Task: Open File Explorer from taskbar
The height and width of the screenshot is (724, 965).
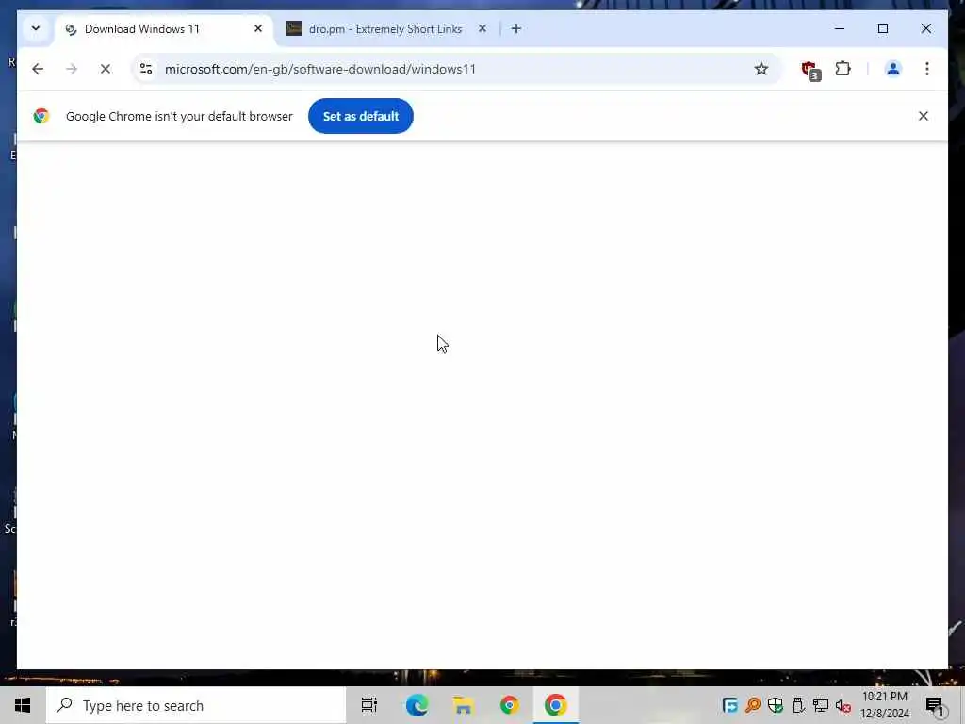Action: tap(463, 705)
